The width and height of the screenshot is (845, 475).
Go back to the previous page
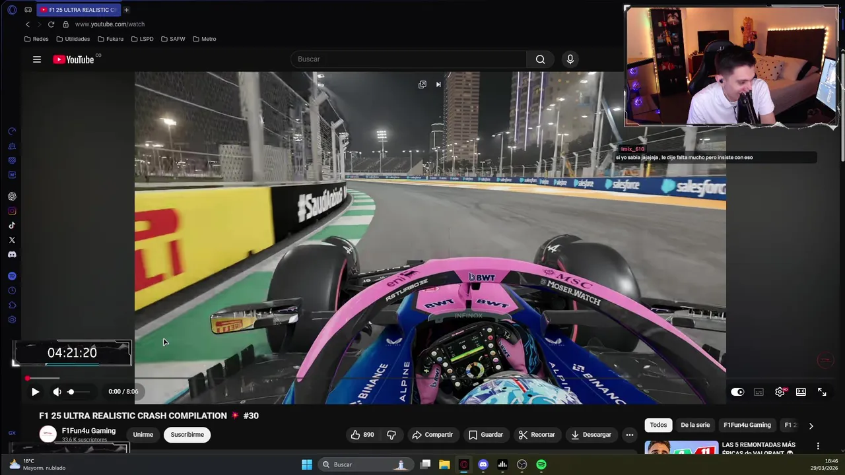click(28, 24)
